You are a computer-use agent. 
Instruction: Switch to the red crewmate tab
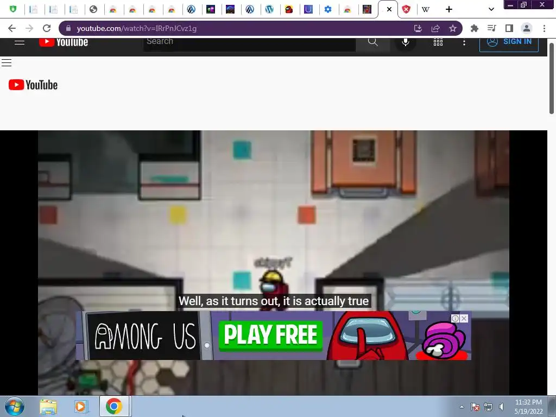(289, 9)
